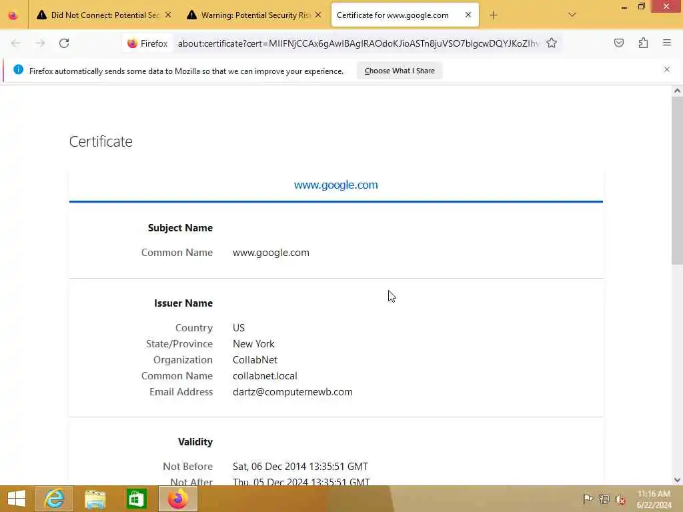This screenshot has height=512, width=683.
Task: Close the 'Warning: Potential Security Risk' tab
Action: [318, 15]
